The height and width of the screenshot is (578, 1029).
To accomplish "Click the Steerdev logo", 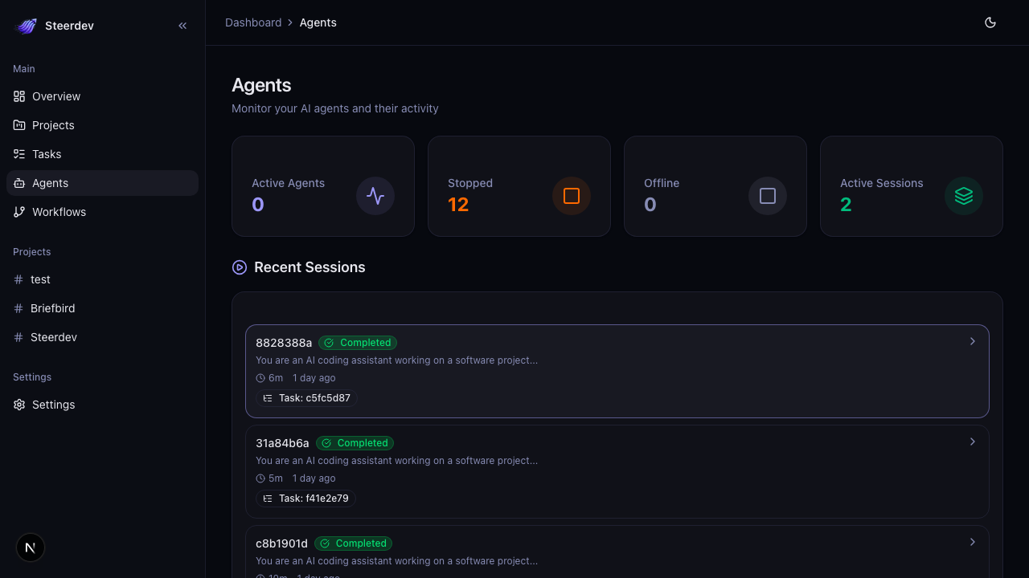I will (x=27, y=25).
